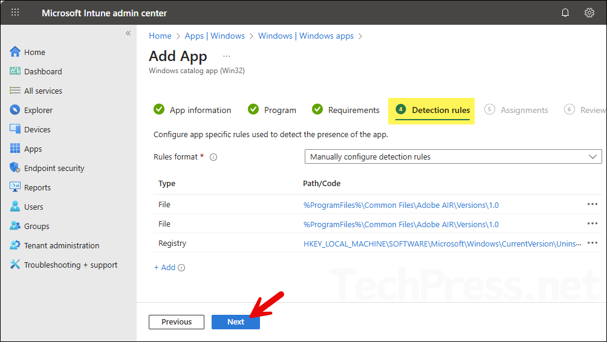Click the Endpoint security shield icon
Screen dimensions: 607x342
tap(15, 167)
